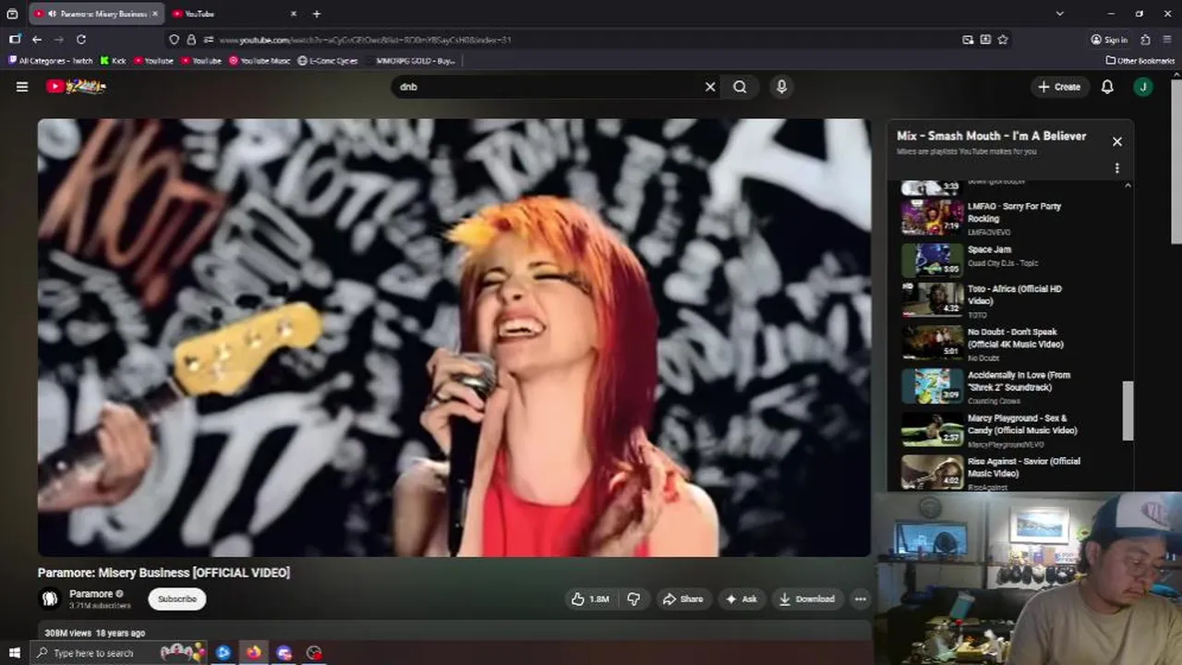Bookmark this page with the star icon
The width and height of the screenshot is (1182, 665).
point(1003,40)
